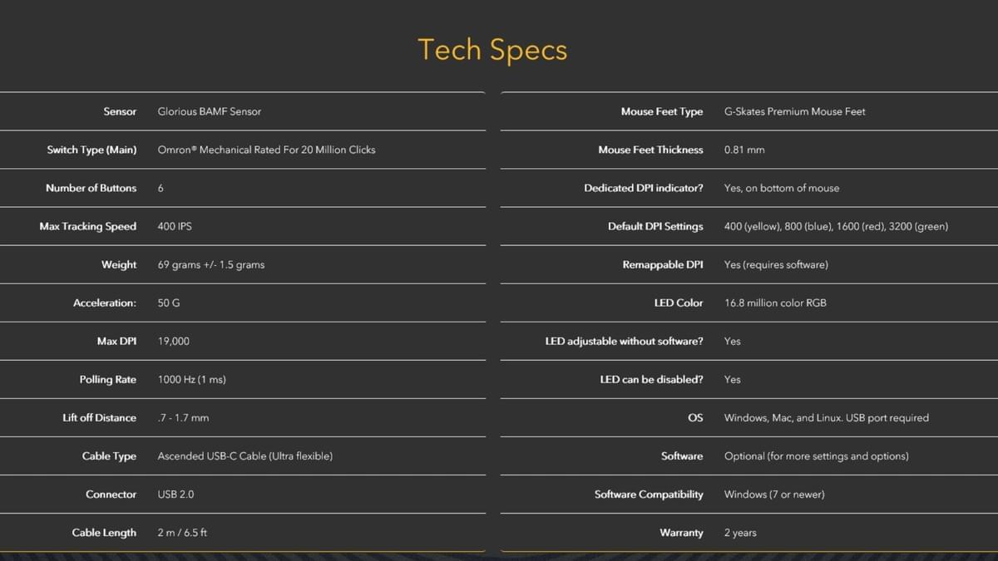Click the Ascended USB-C Cable text
Viewport: 998px width, 561px height.
pos(245,455)
